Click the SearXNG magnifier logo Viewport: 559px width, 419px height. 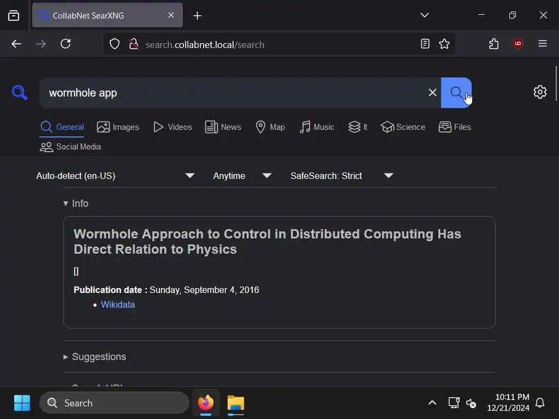click(x=19, y=93)
